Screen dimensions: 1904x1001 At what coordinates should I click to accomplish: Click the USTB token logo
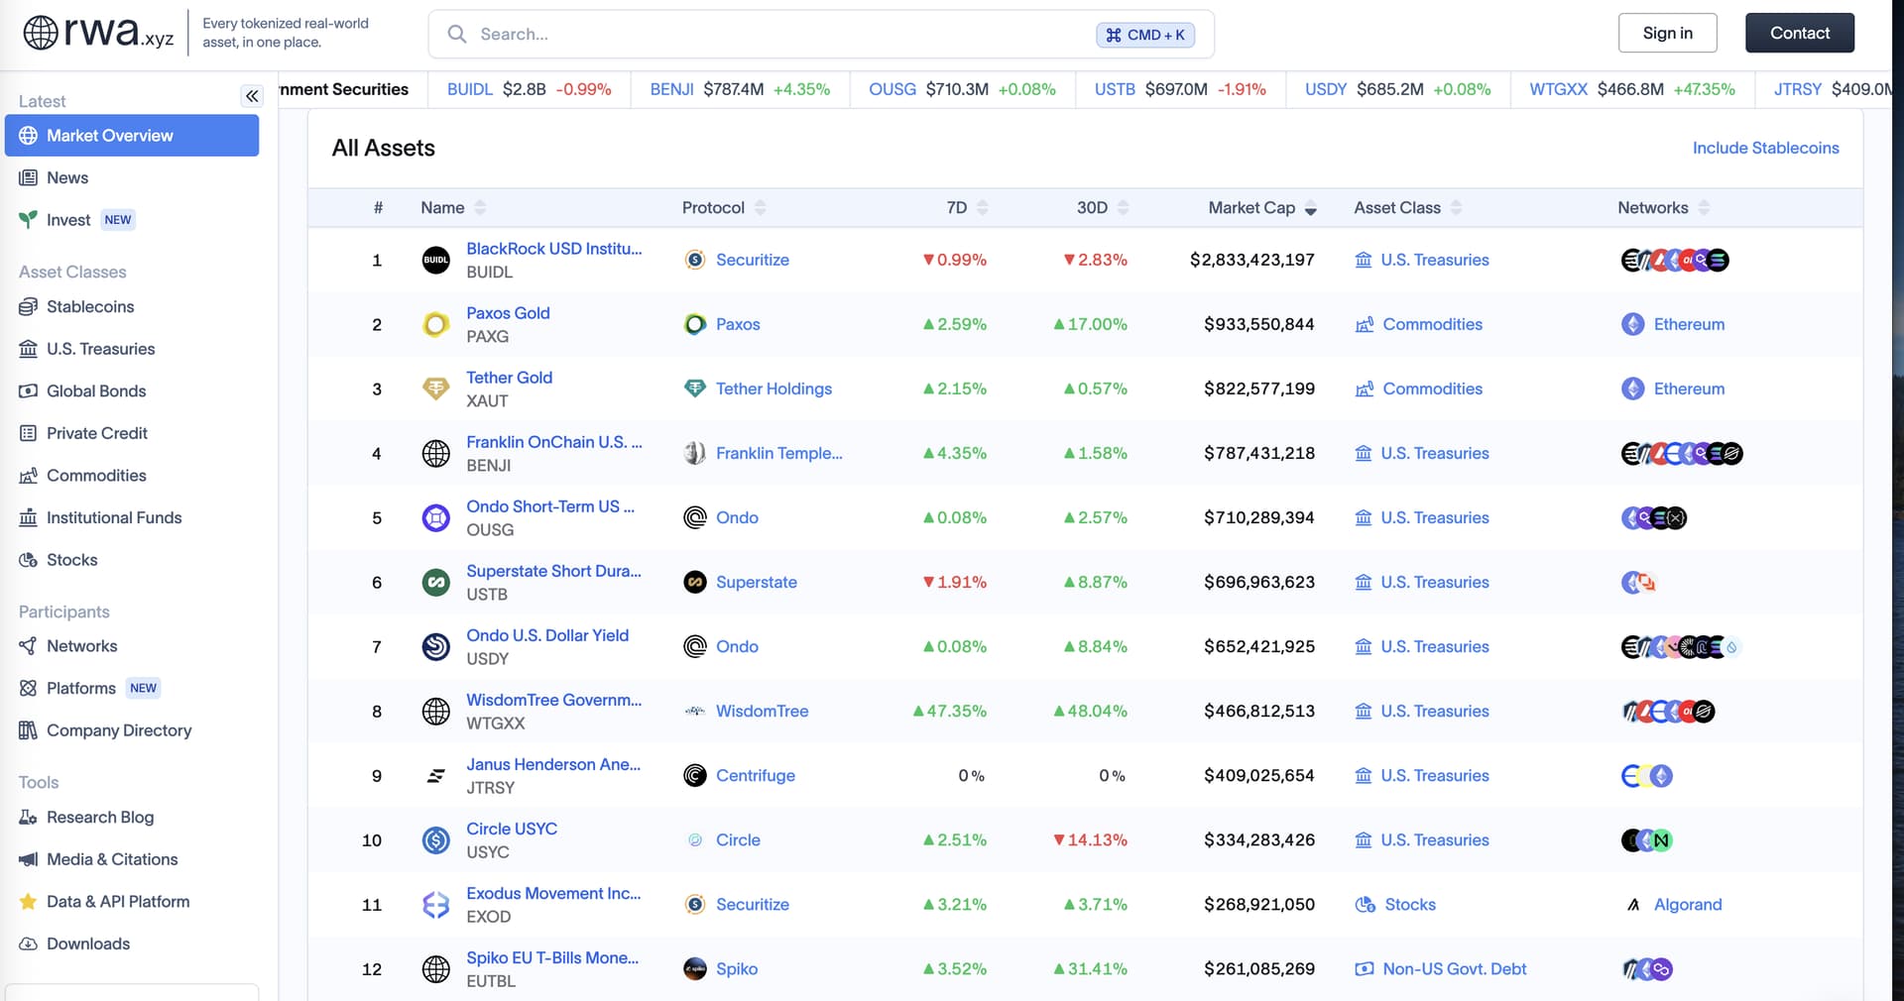point(436,582)
